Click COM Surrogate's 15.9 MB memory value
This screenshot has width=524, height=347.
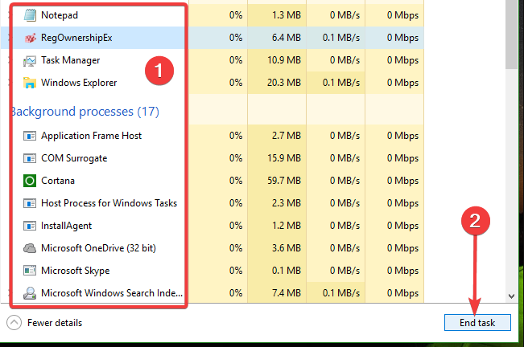click(x=284, y=158)
